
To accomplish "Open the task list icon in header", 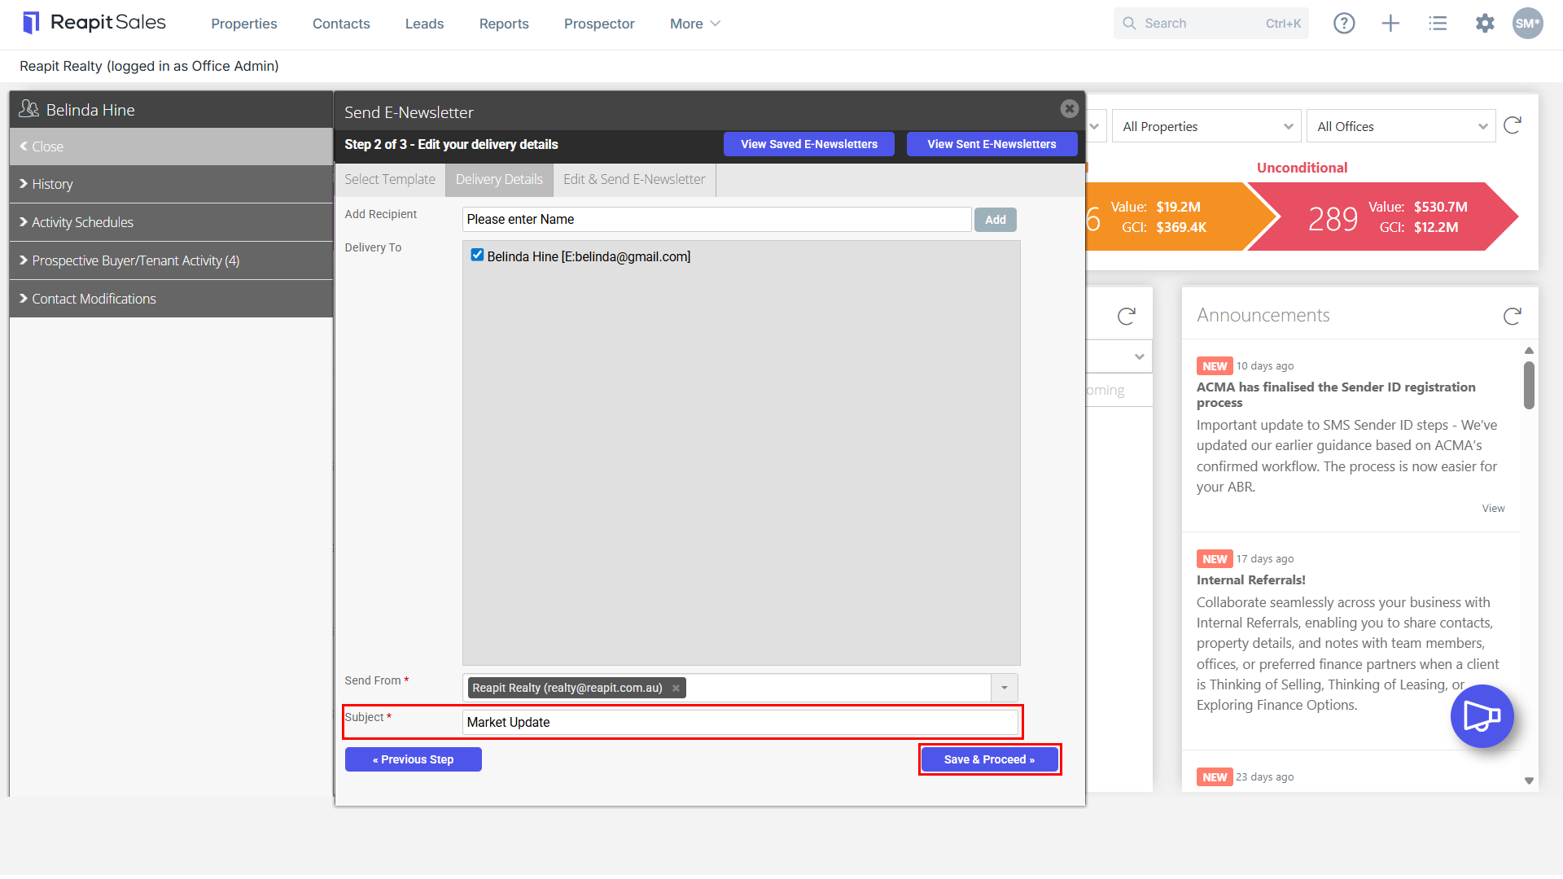I will (x=1438, y=24).
